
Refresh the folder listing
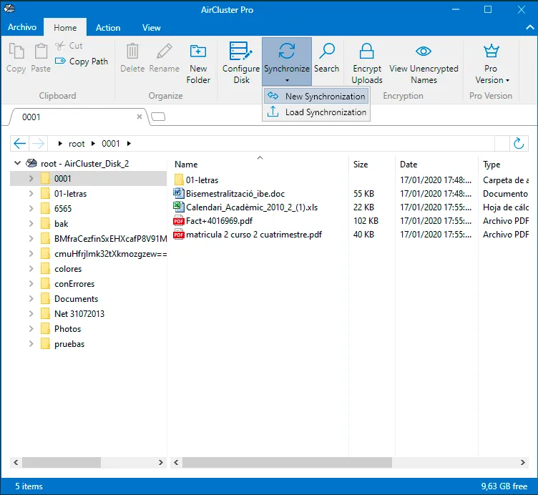tap(519, 143)
